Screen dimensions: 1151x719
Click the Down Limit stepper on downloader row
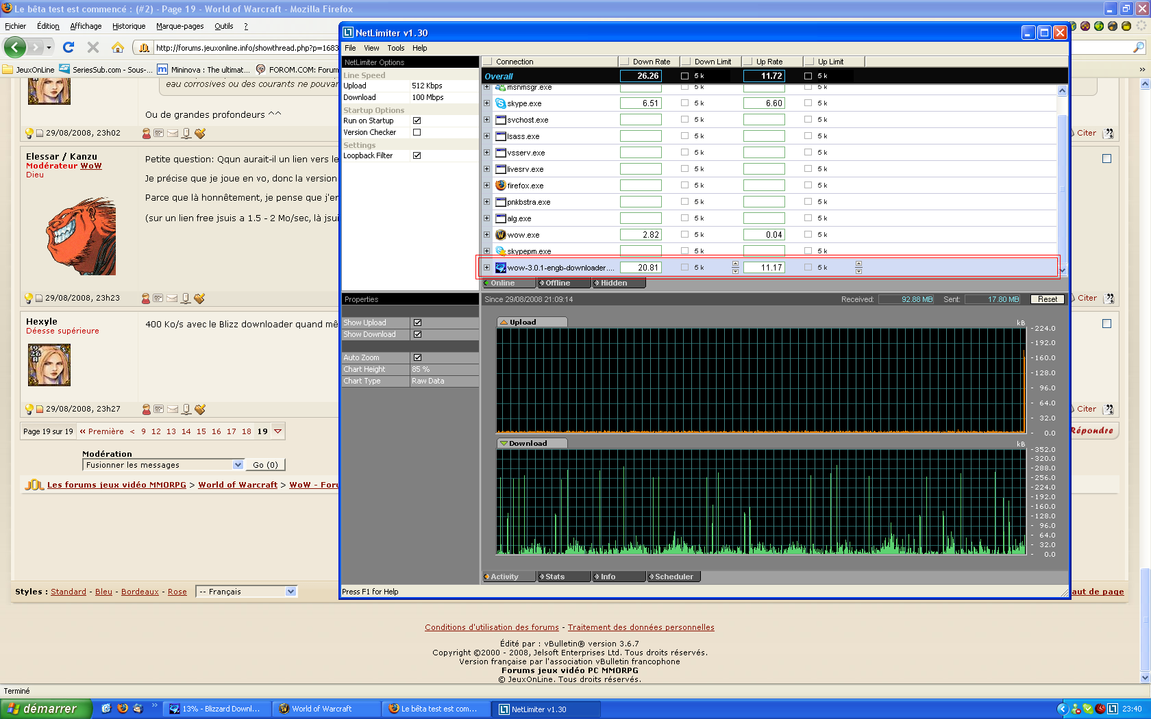735,268
